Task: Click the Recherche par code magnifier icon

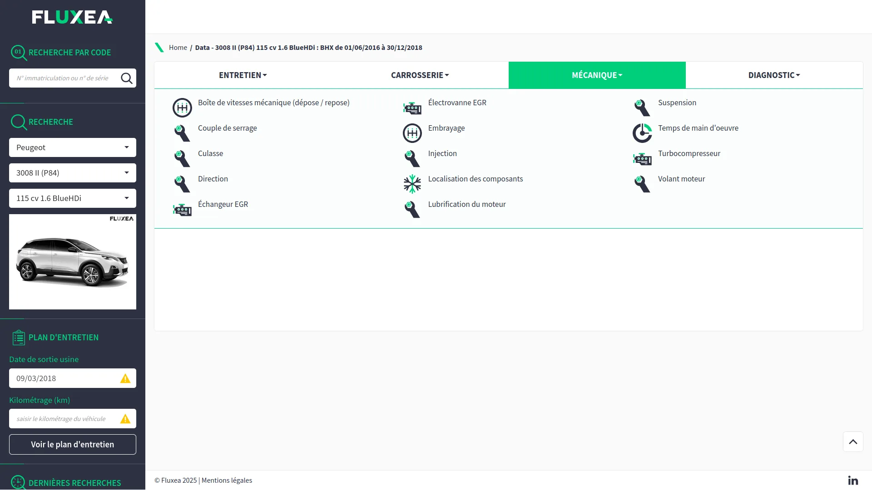Action: 18,53
